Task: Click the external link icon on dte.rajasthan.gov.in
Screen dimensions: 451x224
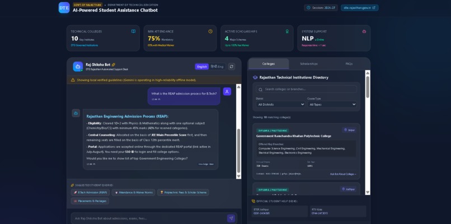Action: coord(374,8)
